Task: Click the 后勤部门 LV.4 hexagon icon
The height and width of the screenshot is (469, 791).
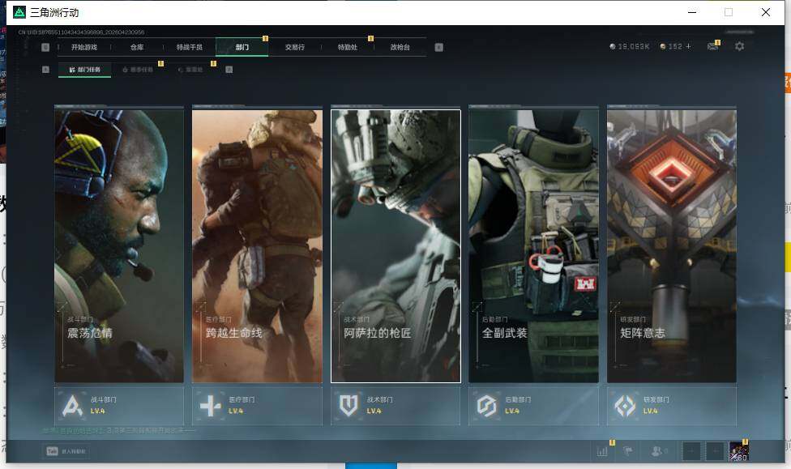Action: coord(487,406)
